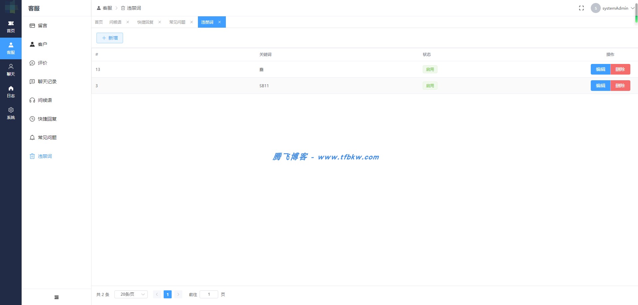The height and width of the screenshot is (305, 638).
Task: Return to the 首页 tab
Action: tap(98, 22)
